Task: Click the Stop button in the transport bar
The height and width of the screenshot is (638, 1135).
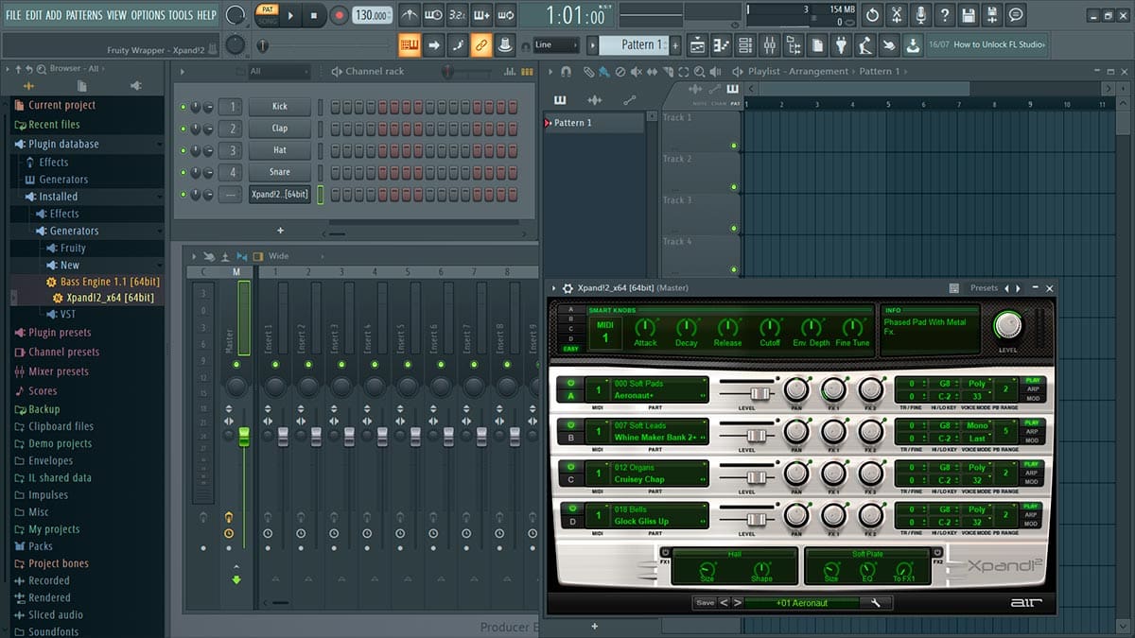Action: [x=315, y=15]
